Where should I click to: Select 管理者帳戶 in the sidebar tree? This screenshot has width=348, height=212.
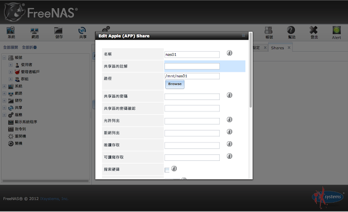coord(30,72)
